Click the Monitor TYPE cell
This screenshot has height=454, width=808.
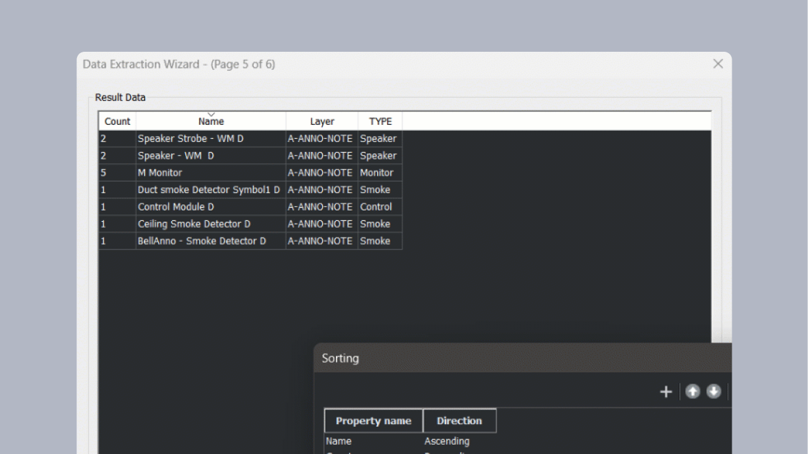[x=380, y=173]
